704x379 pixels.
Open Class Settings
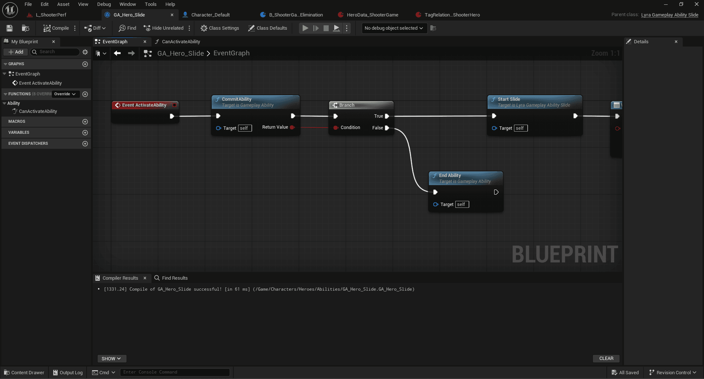coord(220,28)
